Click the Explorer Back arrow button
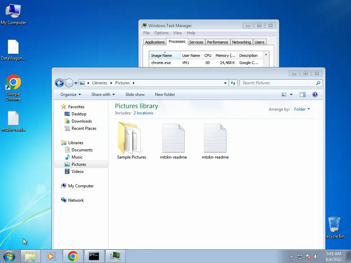The height and width of the screenshot is (263, 351). 59,83
